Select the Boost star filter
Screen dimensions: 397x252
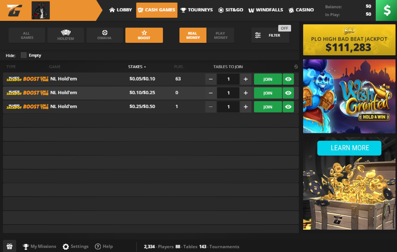[144, 35]
